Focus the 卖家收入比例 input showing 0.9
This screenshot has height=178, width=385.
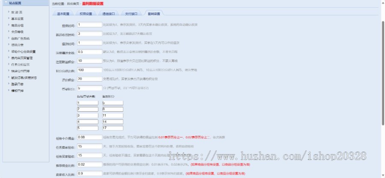point(90,173)
